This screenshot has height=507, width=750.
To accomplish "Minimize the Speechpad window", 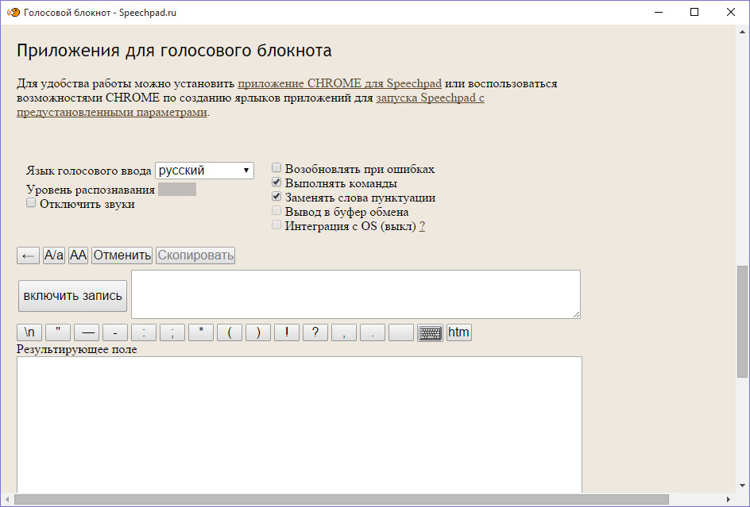I will point(659,12).
